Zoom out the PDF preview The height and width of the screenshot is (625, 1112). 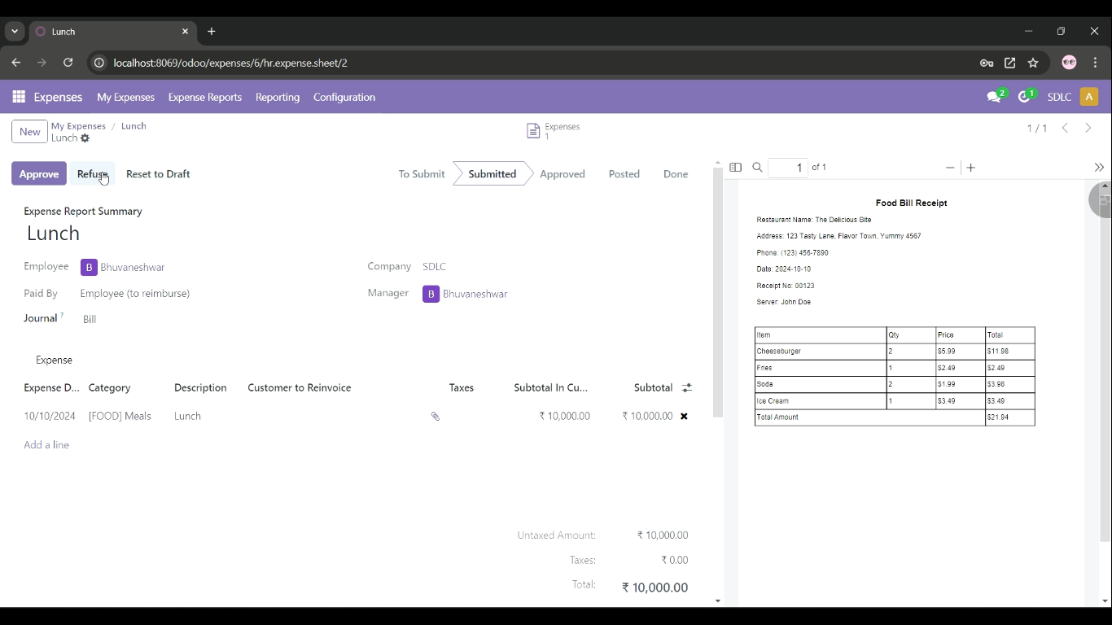pyautogui.click(x=950, y=168)
